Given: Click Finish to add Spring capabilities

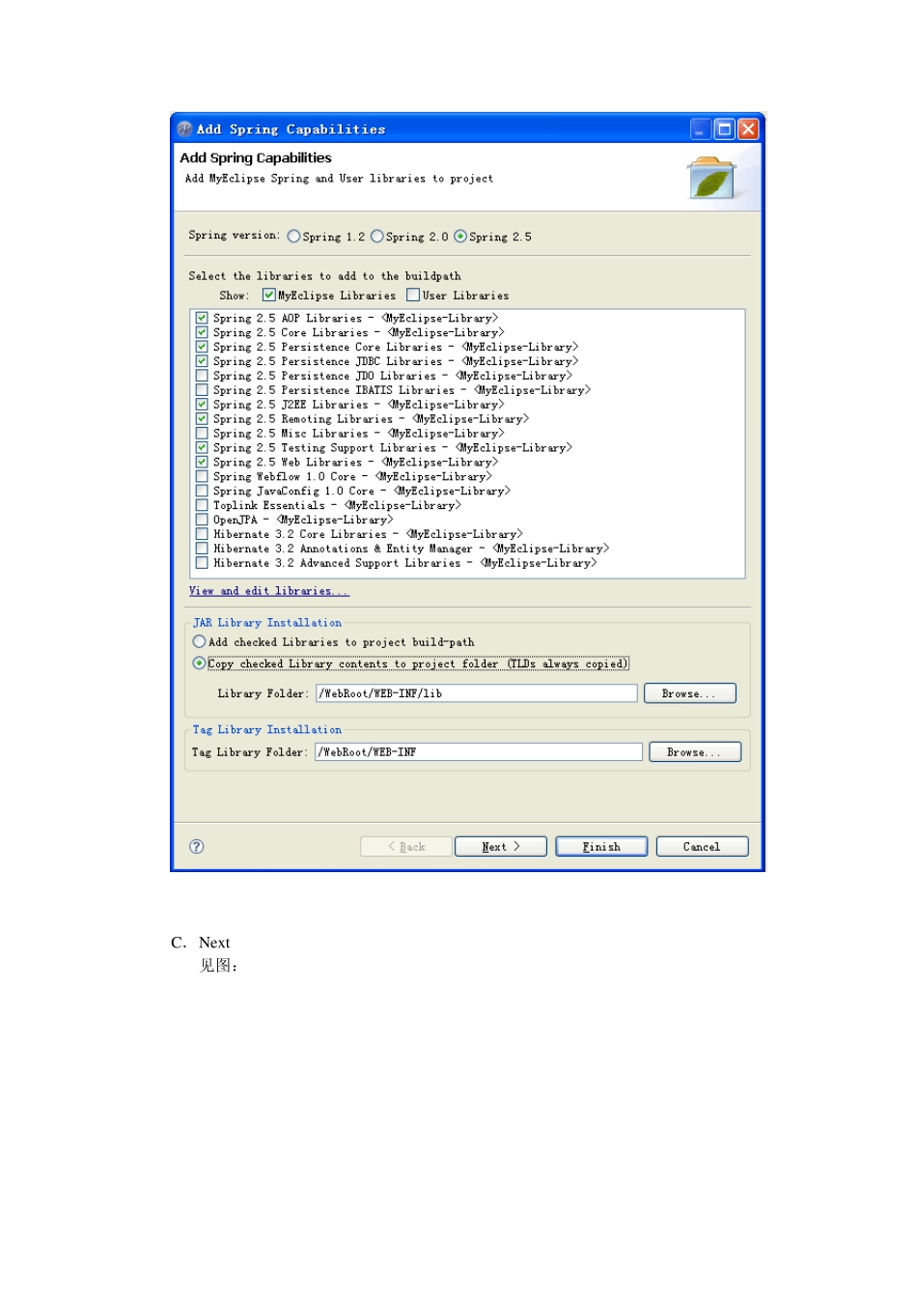Looking at the screenshot, I should pyautogui.click(x=601, y=846).
